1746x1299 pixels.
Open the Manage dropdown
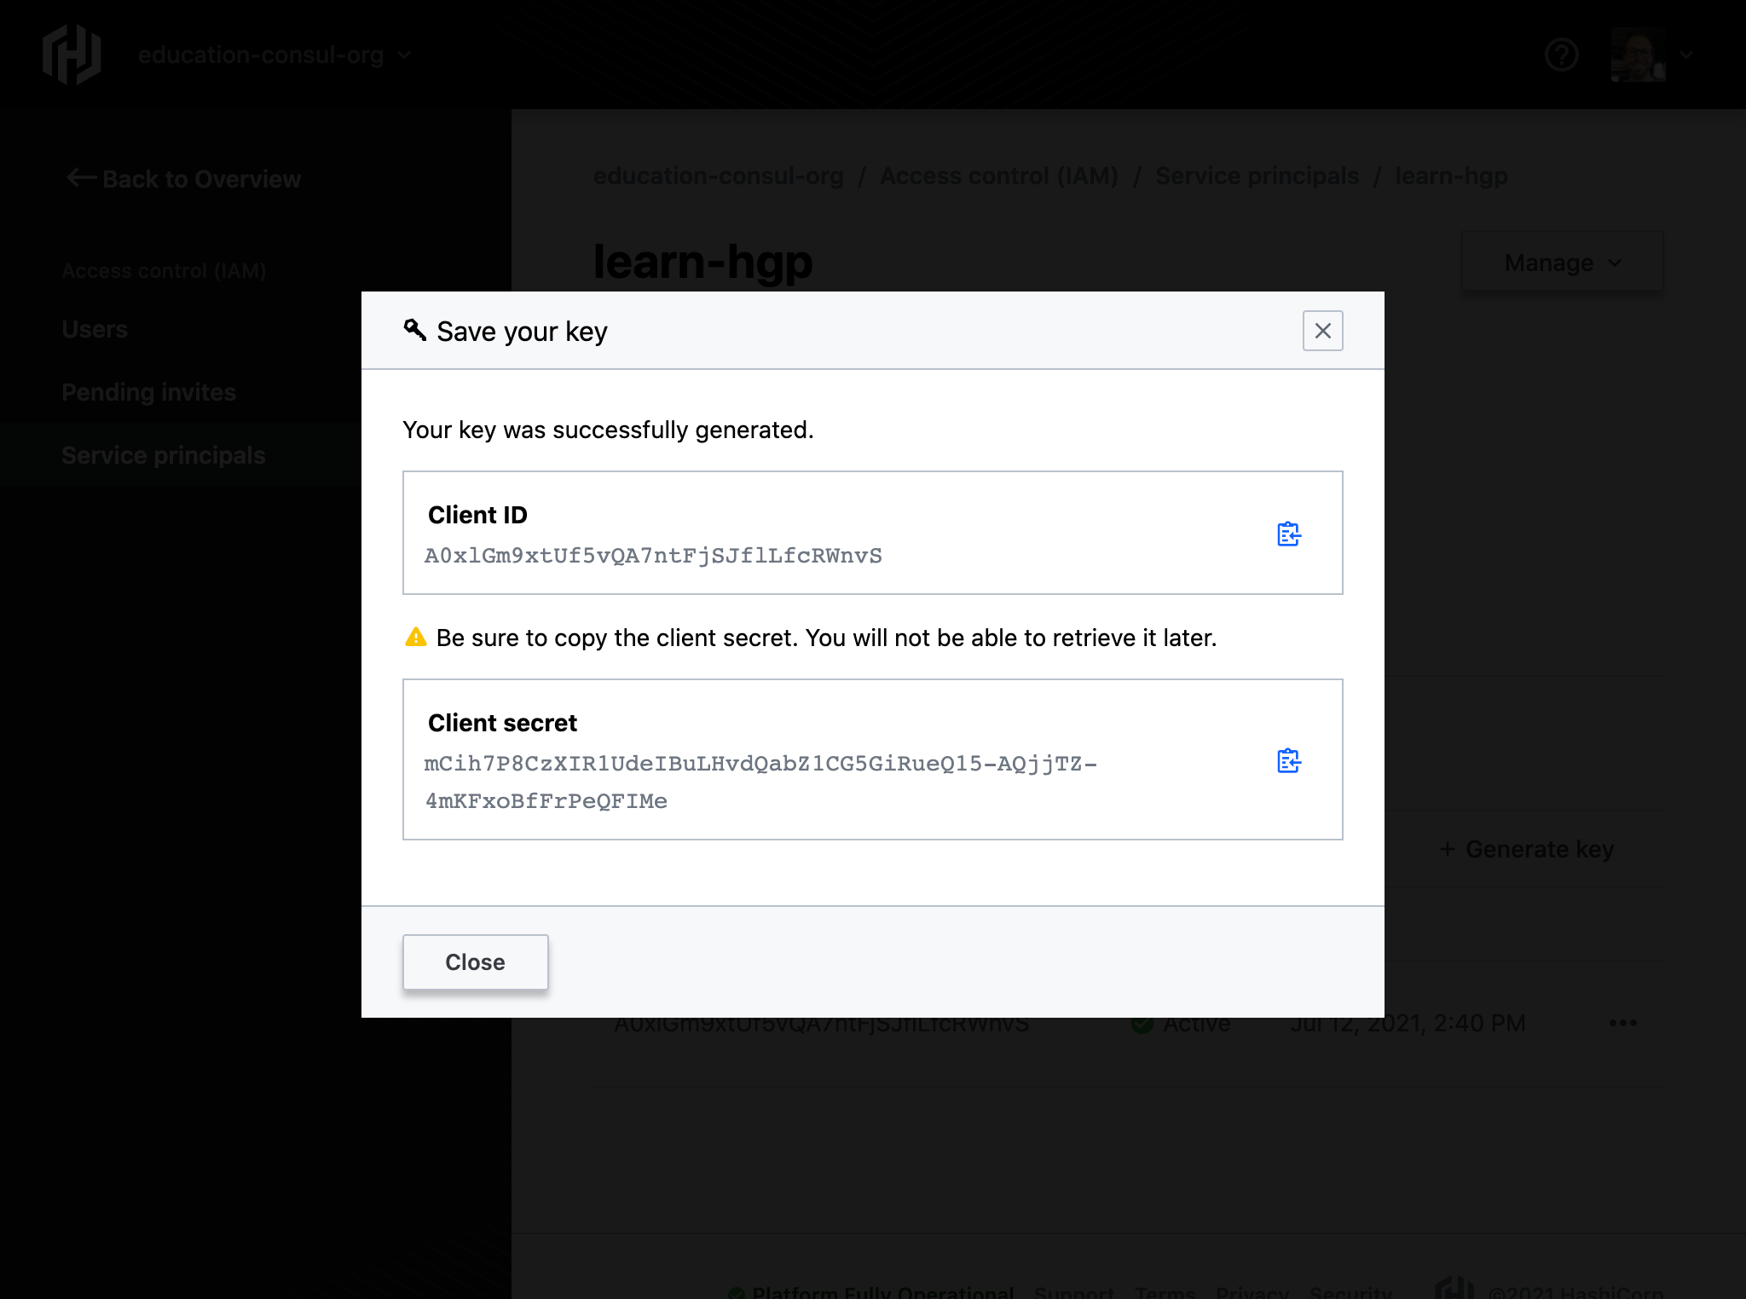(x=1562, y=263)
